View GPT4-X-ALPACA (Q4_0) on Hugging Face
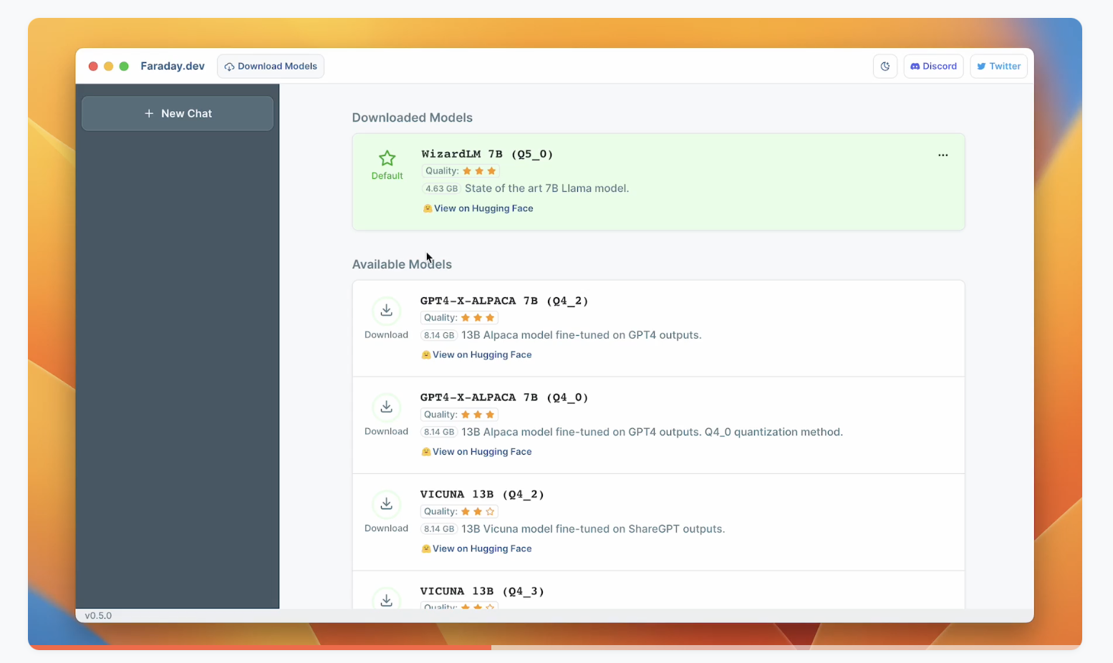This screenshot has width=1113, height=663. click(477, 452)
